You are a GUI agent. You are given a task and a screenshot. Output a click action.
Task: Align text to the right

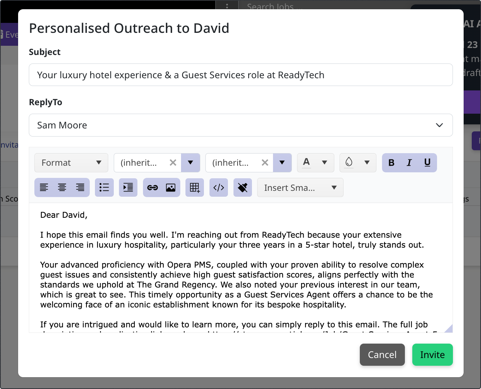(80, 187)
